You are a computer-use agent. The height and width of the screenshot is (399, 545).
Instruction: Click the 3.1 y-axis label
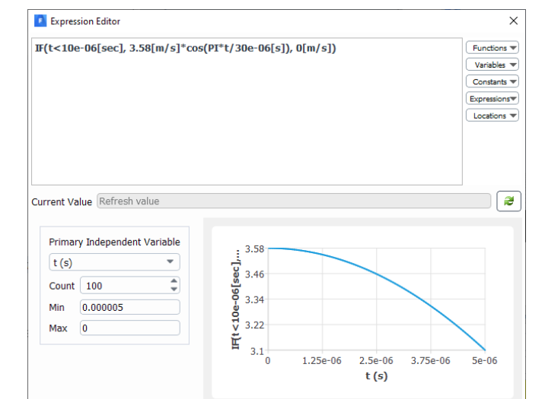point(257,351)
